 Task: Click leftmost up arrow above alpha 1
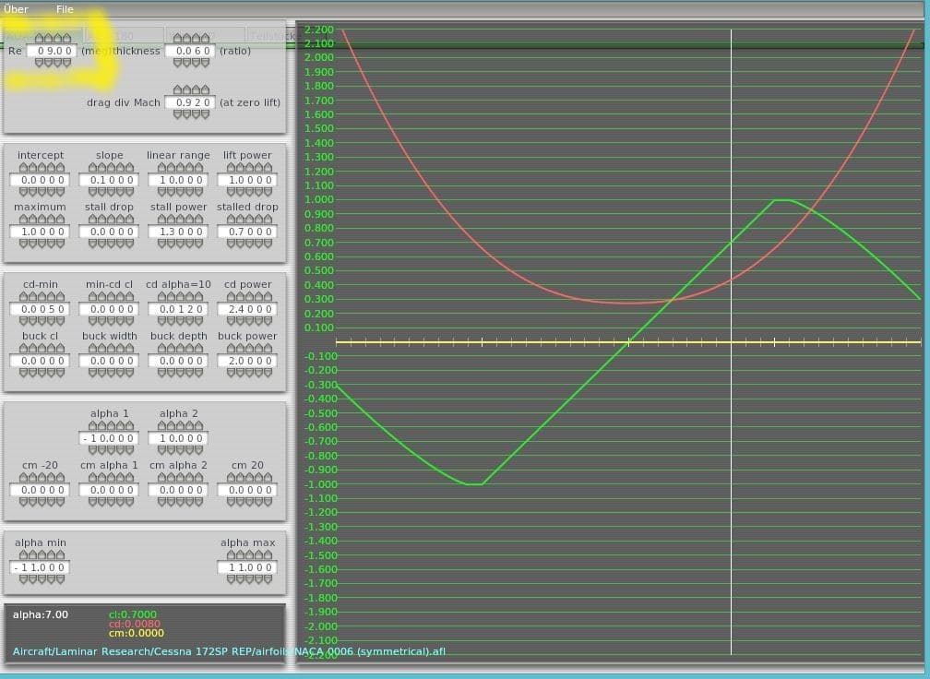tap(94, 426)
